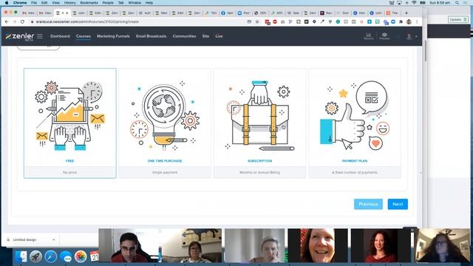473x266 pixels.
Task: Toggle the Zenler hamburger menu icon
Action: [40, 36]
